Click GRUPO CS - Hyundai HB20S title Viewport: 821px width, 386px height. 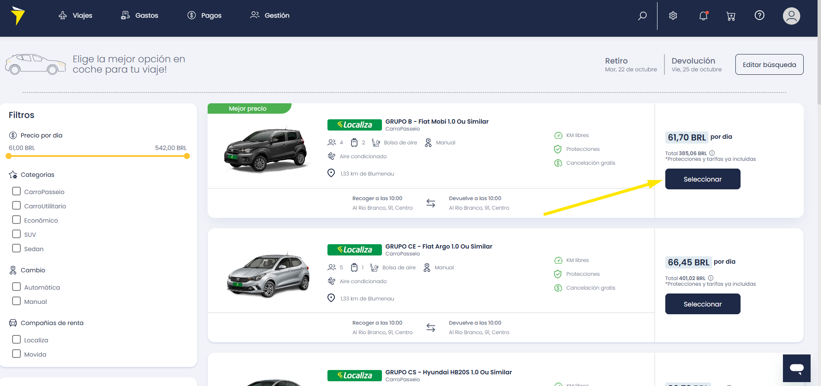(449, 372)
